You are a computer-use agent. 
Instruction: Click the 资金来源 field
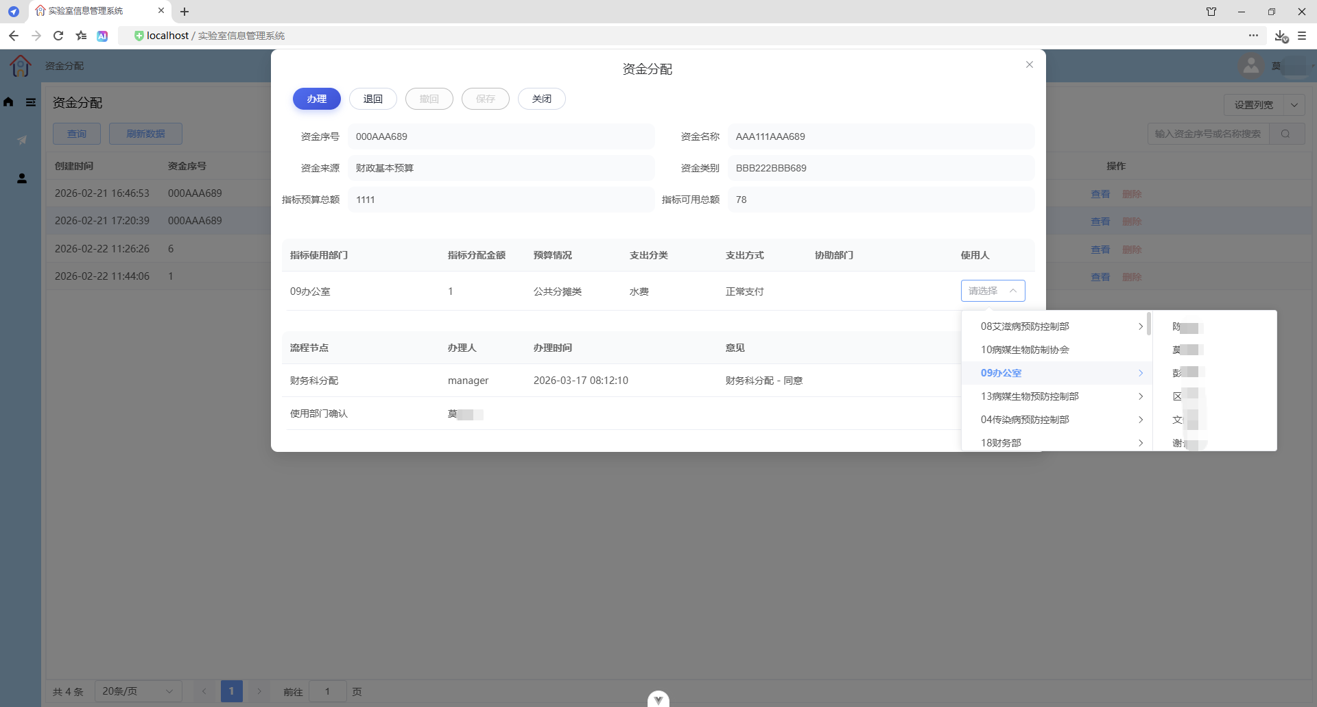(x=501, y=168)
